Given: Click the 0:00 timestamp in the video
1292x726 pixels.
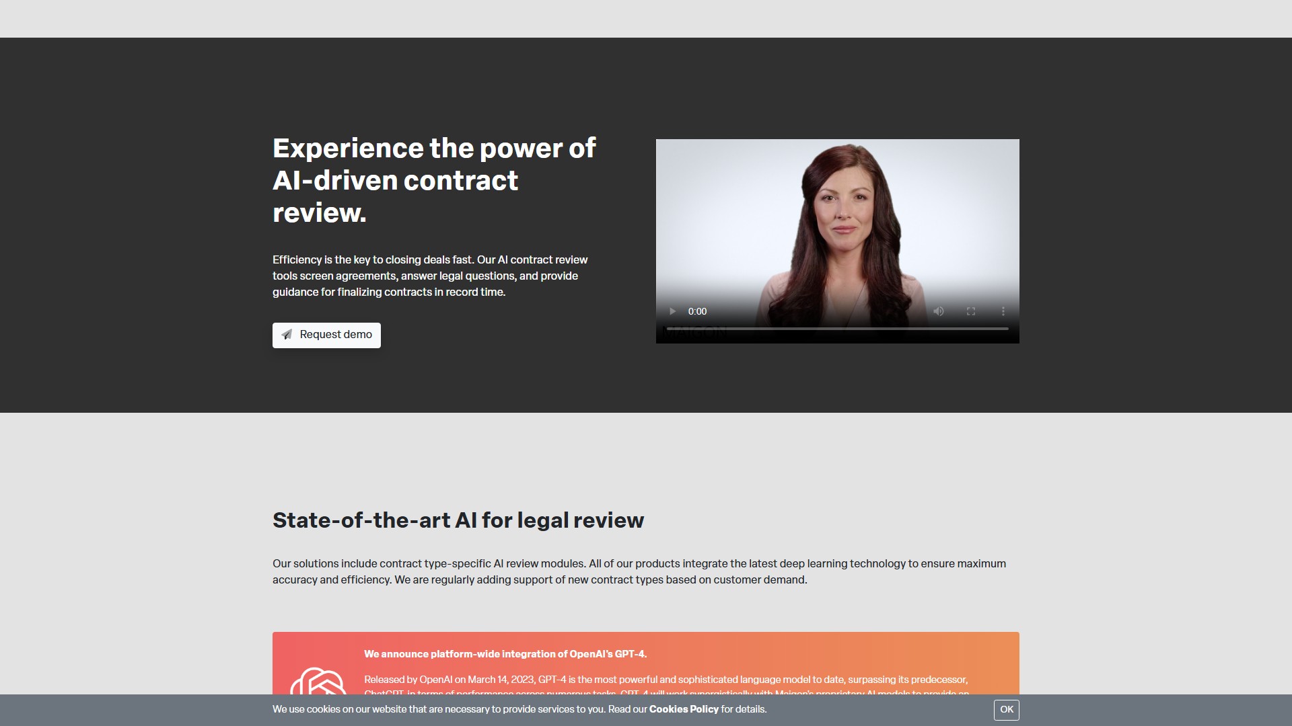Looking at the screenshot, I should (697, 311).
